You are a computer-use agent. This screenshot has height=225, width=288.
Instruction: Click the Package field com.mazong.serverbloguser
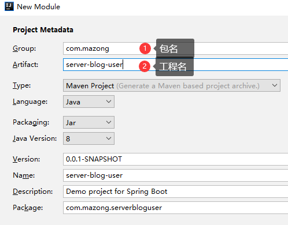[x=175, y=208]
